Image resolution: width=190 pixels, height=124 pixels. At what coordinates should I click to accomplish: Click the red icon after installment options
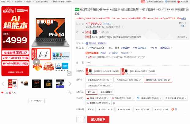pyautogui.click(x=173, y=109)
